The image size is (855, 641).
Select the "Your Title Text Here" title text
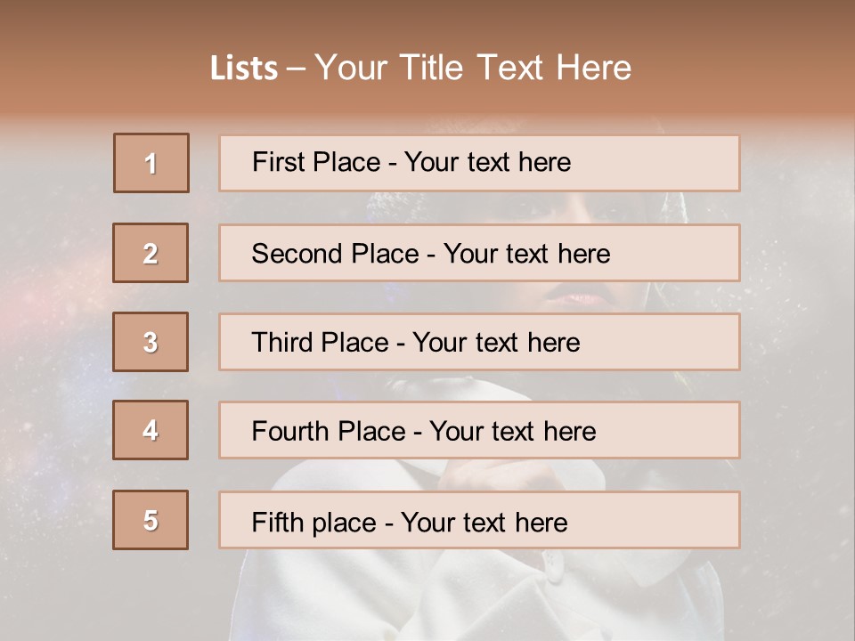(x=473, y=68)
